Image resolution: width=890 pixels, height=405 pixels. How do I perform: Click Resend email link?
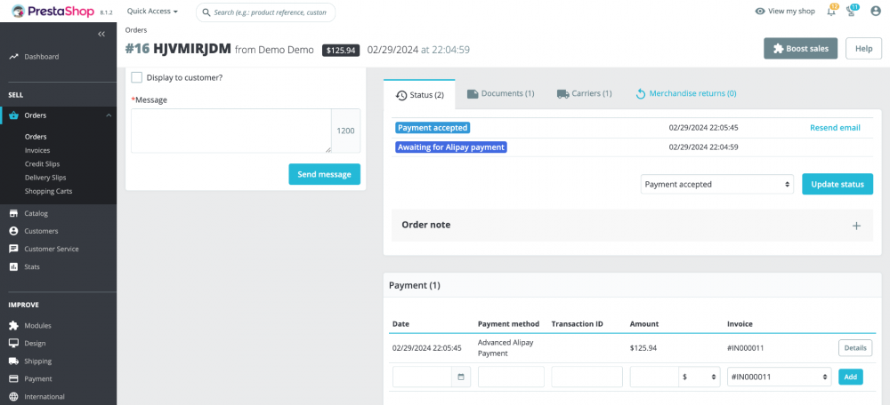tap(835, 128)
